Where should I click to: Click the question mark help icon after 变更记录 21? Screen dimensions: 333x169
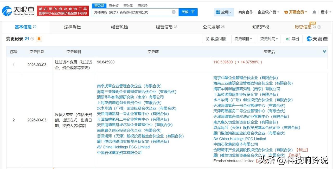(32, 39)
